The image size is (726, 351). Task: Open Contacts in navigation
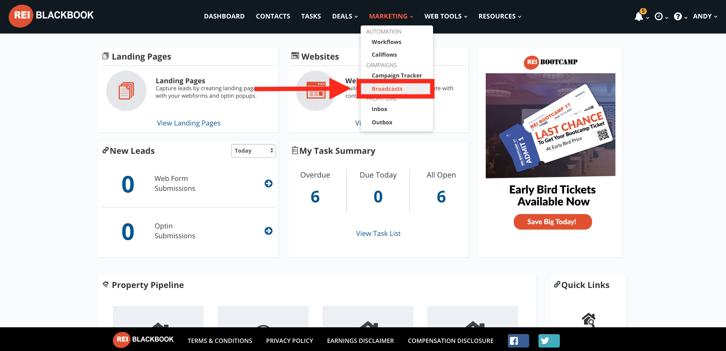[x=273, y=16]
